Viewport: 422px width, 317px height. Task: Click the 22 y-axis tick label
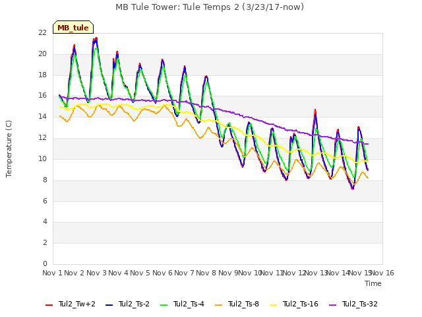tap(42, 33)
